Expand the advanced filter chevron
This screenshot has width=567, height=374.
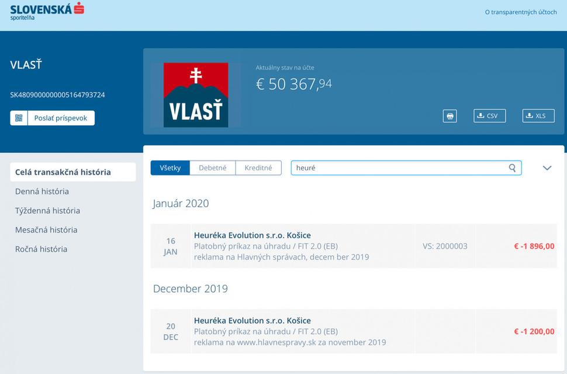coord(547,168)
